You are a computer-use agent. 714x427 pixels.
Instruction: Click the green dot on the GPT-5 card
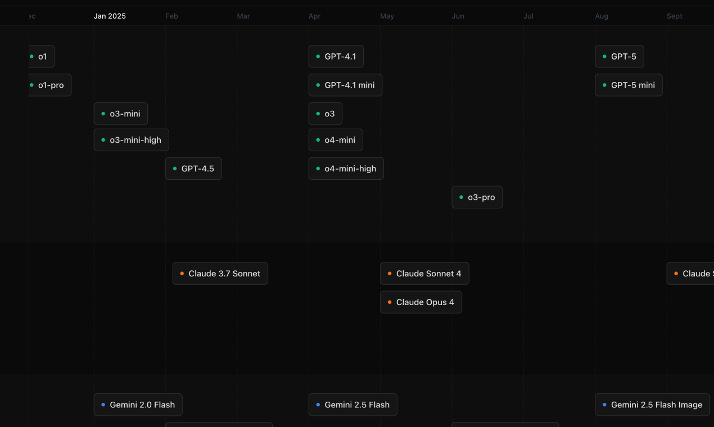pos(604,56)
